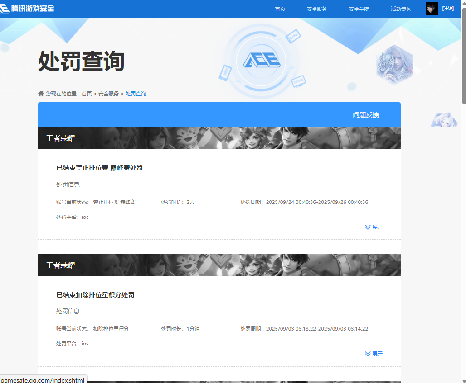Log out via 注销 link
Screen dimensions: 466x383
point(448,8)
